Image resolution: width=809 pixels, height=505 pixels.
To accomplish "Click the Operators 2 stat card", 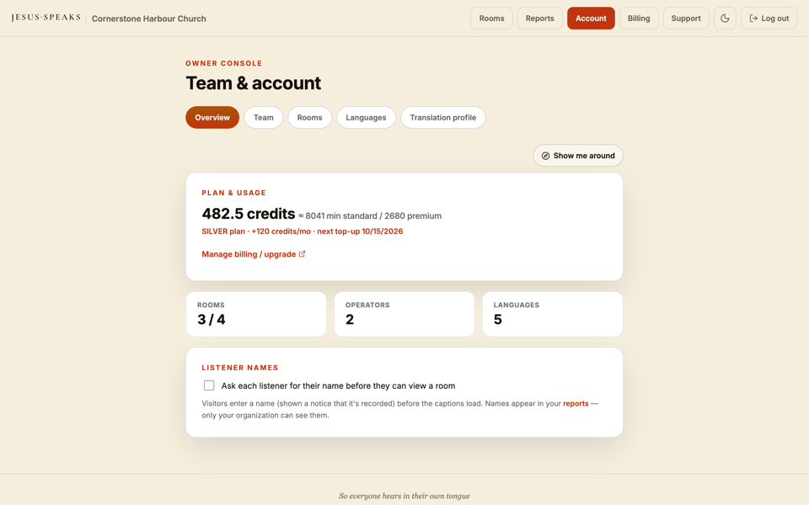I will (x=404, y=314).
